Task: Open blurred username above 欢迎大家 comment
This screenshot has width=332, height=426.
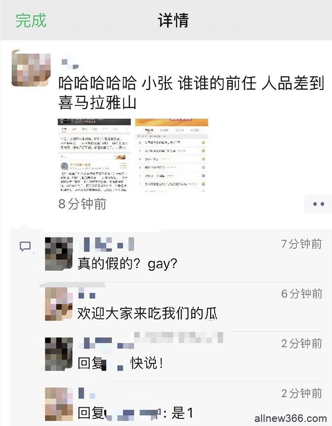Action: [87, 295]
